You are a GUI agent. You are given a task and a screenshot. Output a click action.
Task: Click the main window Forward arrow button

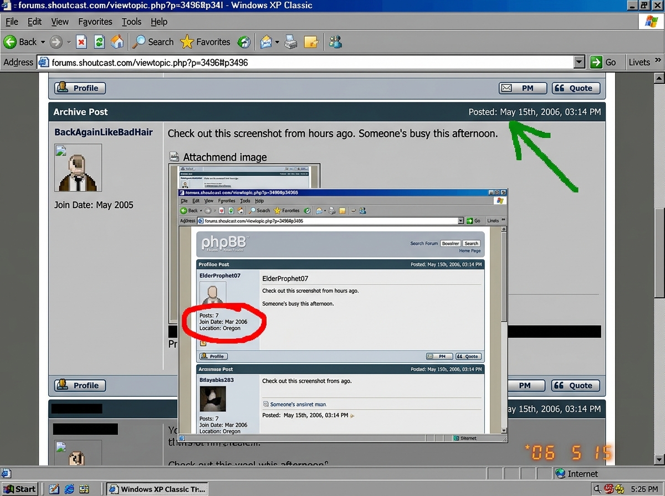(x=56, y=42)
